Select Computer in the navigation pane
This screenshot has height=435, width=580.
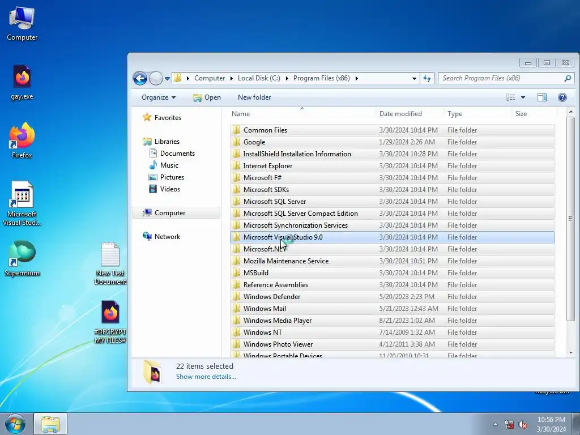click(x=176, y=213)
